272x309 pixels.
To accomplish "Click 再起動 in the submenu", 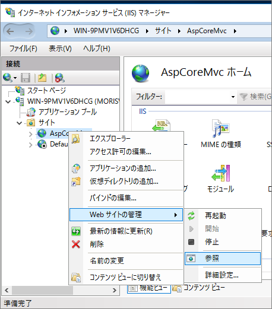I will (223, 216).
